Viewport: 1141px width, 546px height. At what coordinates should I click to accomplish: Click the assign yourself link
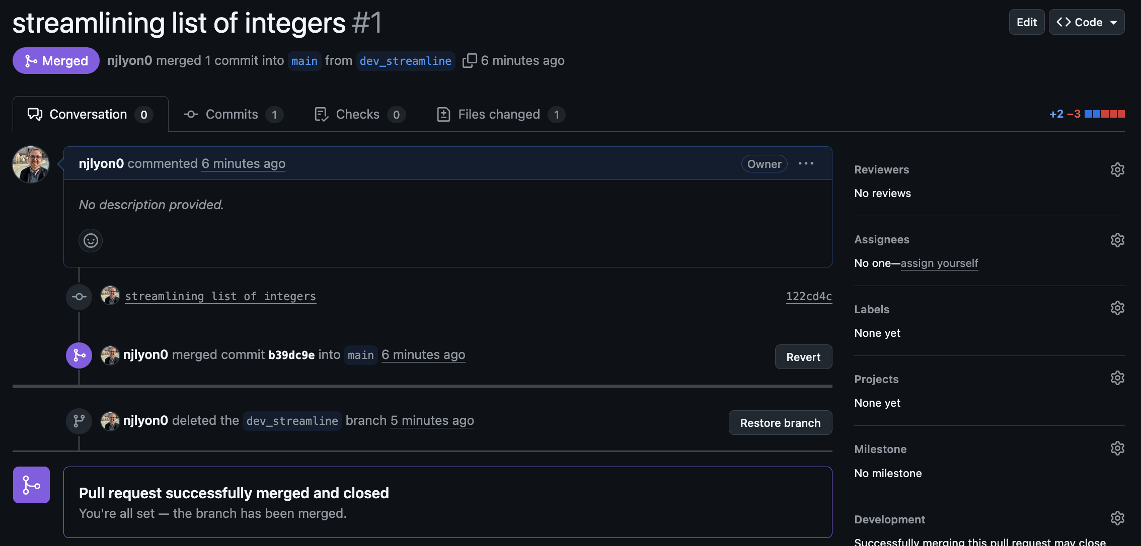point(939,263)
